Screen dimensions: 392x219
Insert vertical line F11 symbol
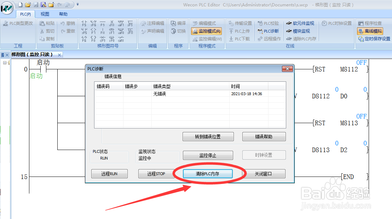103,31
